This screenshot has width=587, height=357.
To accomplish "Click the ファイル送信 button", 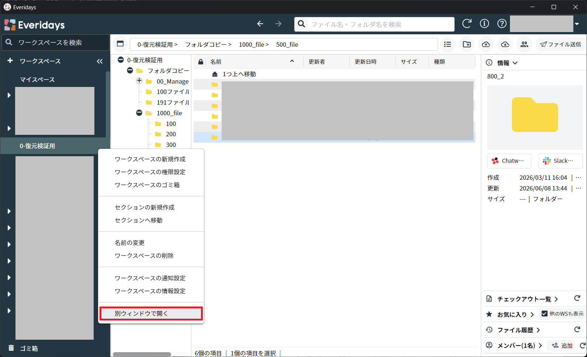I will point(560,44).
